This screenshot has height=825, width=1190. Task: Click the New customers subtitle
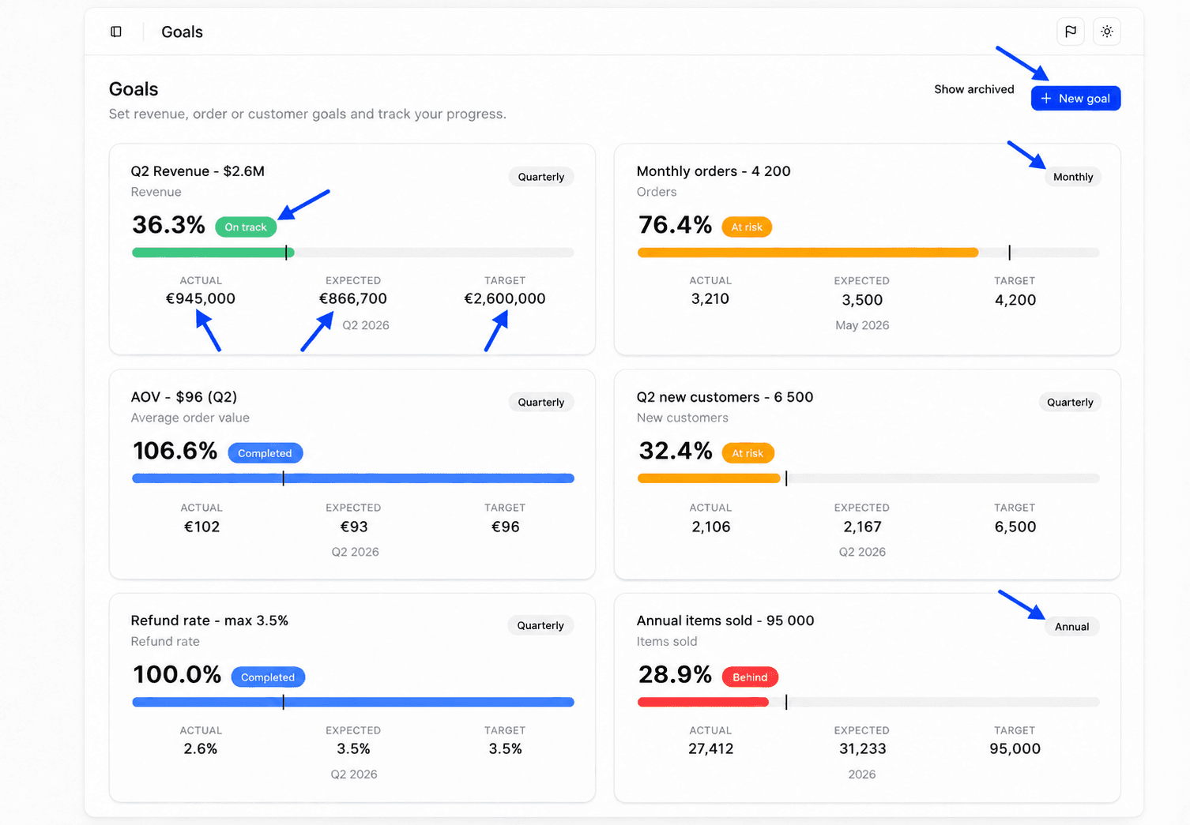[683, 418]
